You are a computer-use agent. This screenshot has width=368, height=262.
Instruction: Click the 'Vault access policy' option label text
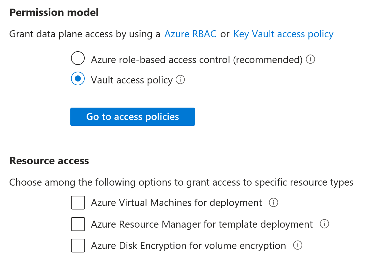(131, 80)
